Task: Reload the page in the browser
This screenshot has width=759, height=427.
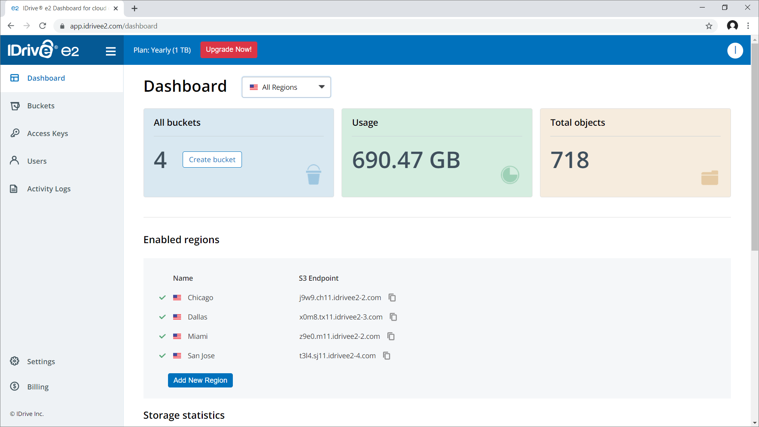Action: coord(43,26)
